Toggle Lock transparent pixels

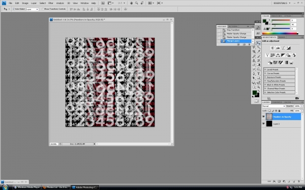(269, 110)
